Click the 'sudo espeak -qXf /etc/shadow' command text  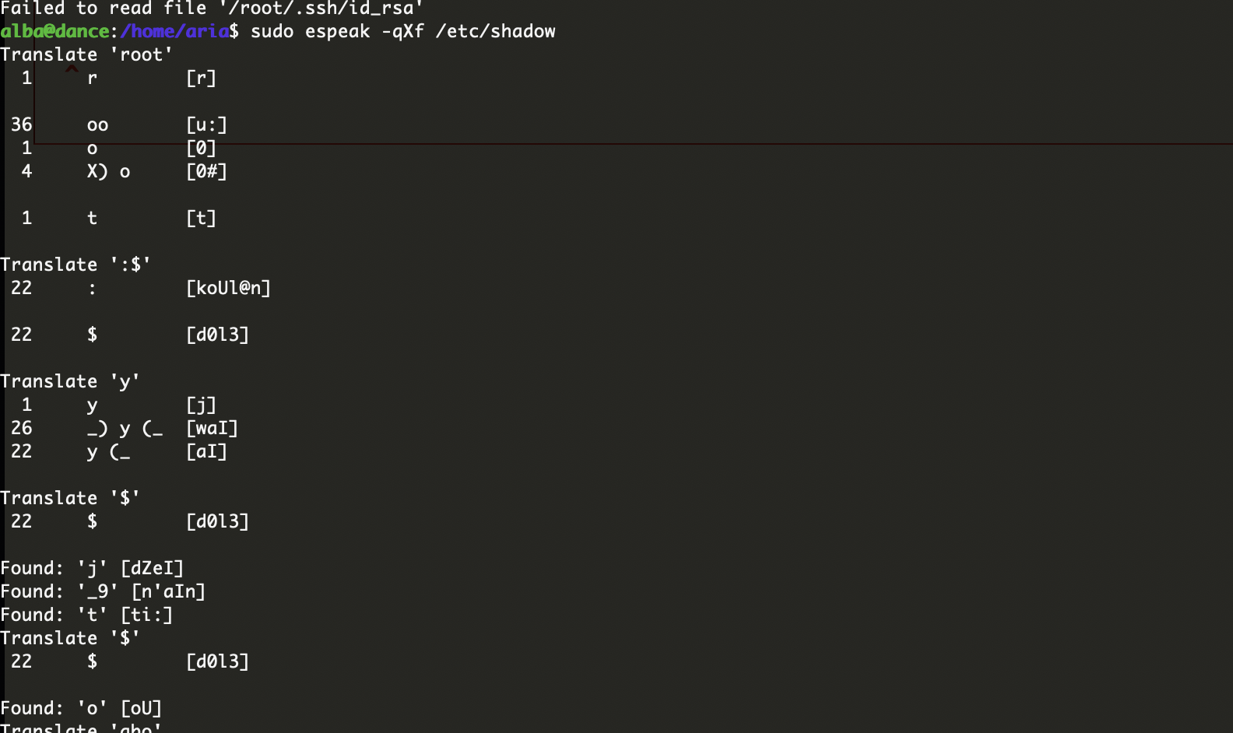(x=403, y=31)
